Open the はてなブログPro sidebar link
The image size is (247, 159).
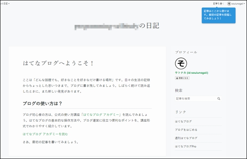[186, 146]
